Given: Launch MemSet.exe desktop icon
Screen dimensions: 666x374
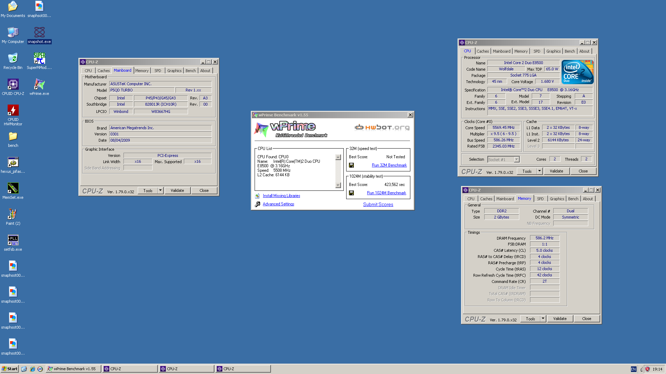Looking at the screenshot, I should point(13,191).
